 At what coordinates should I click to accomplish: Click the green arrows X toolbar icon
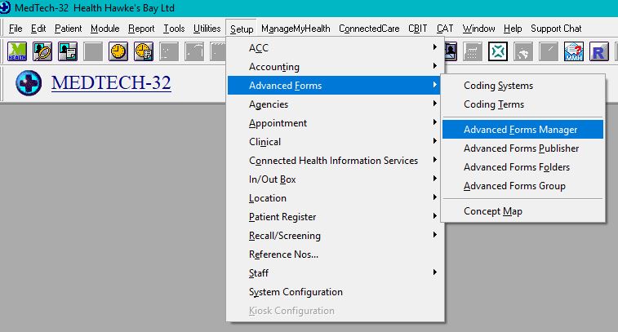point(498,51)
